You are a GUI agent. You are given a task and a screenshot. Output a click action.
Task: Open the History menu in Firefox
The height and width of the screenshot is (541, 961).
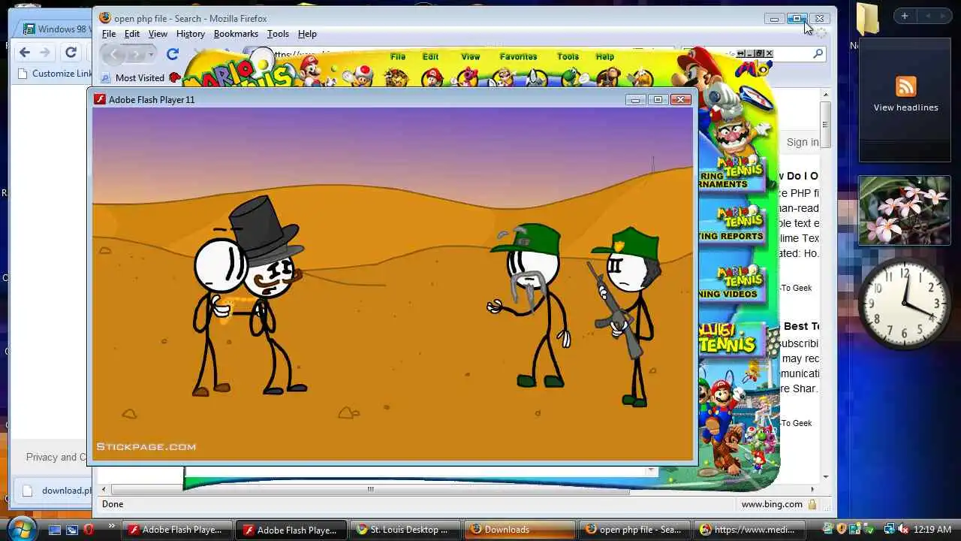[190, 34]
